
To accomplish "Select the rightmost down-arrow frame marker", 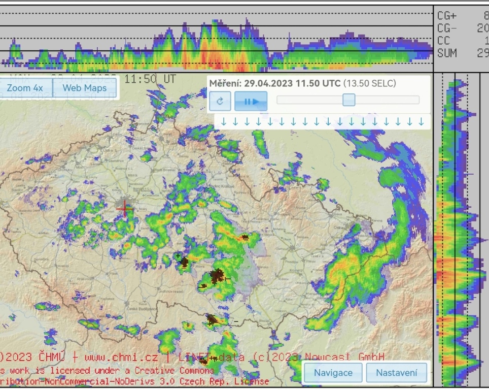I will pos(421,122).
